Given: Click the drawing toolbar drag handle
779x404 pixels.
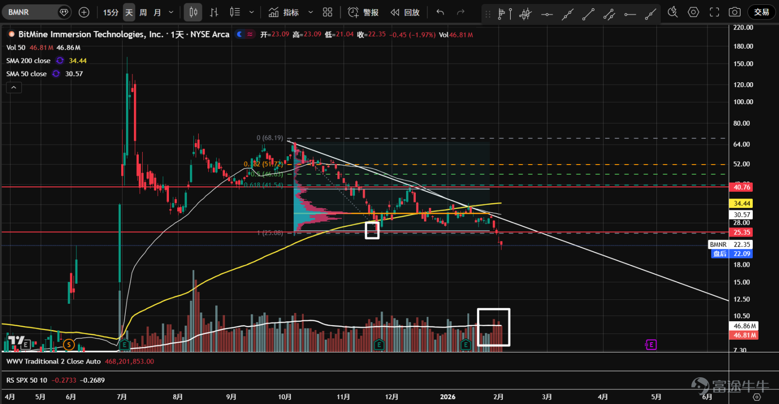Looking at the screenshot, I should 488,14.
